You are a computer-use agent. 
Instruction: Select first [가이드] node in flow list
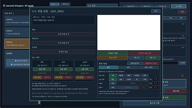(17, 21)
